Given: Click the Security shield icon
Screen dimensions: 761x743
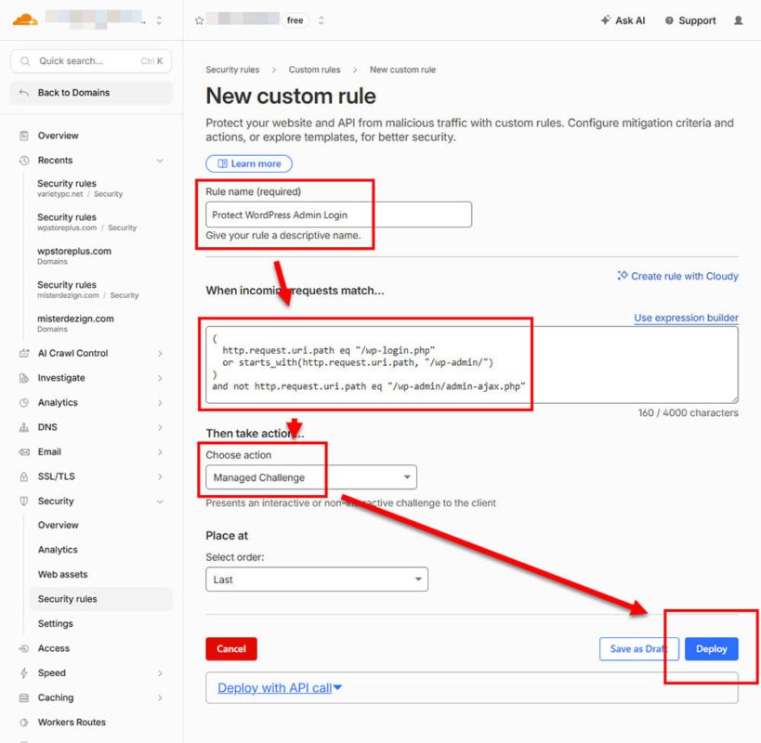Looking at the screenshot, I should [x=24, y=502].
